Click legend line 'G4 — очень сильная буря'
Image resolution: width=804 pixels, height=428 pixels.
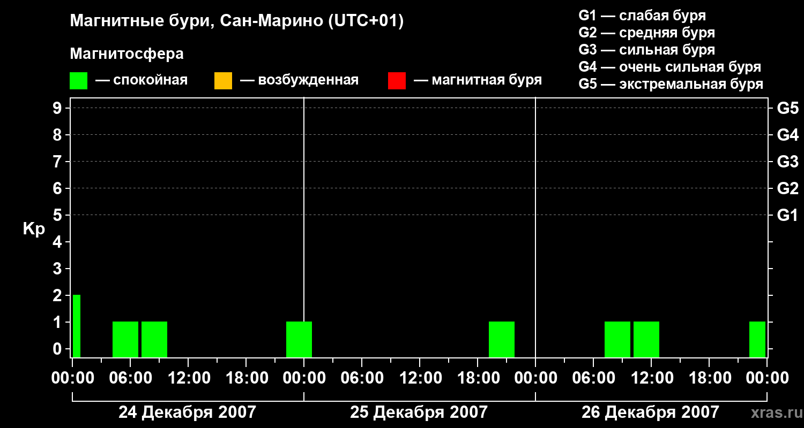click(670, 67)
